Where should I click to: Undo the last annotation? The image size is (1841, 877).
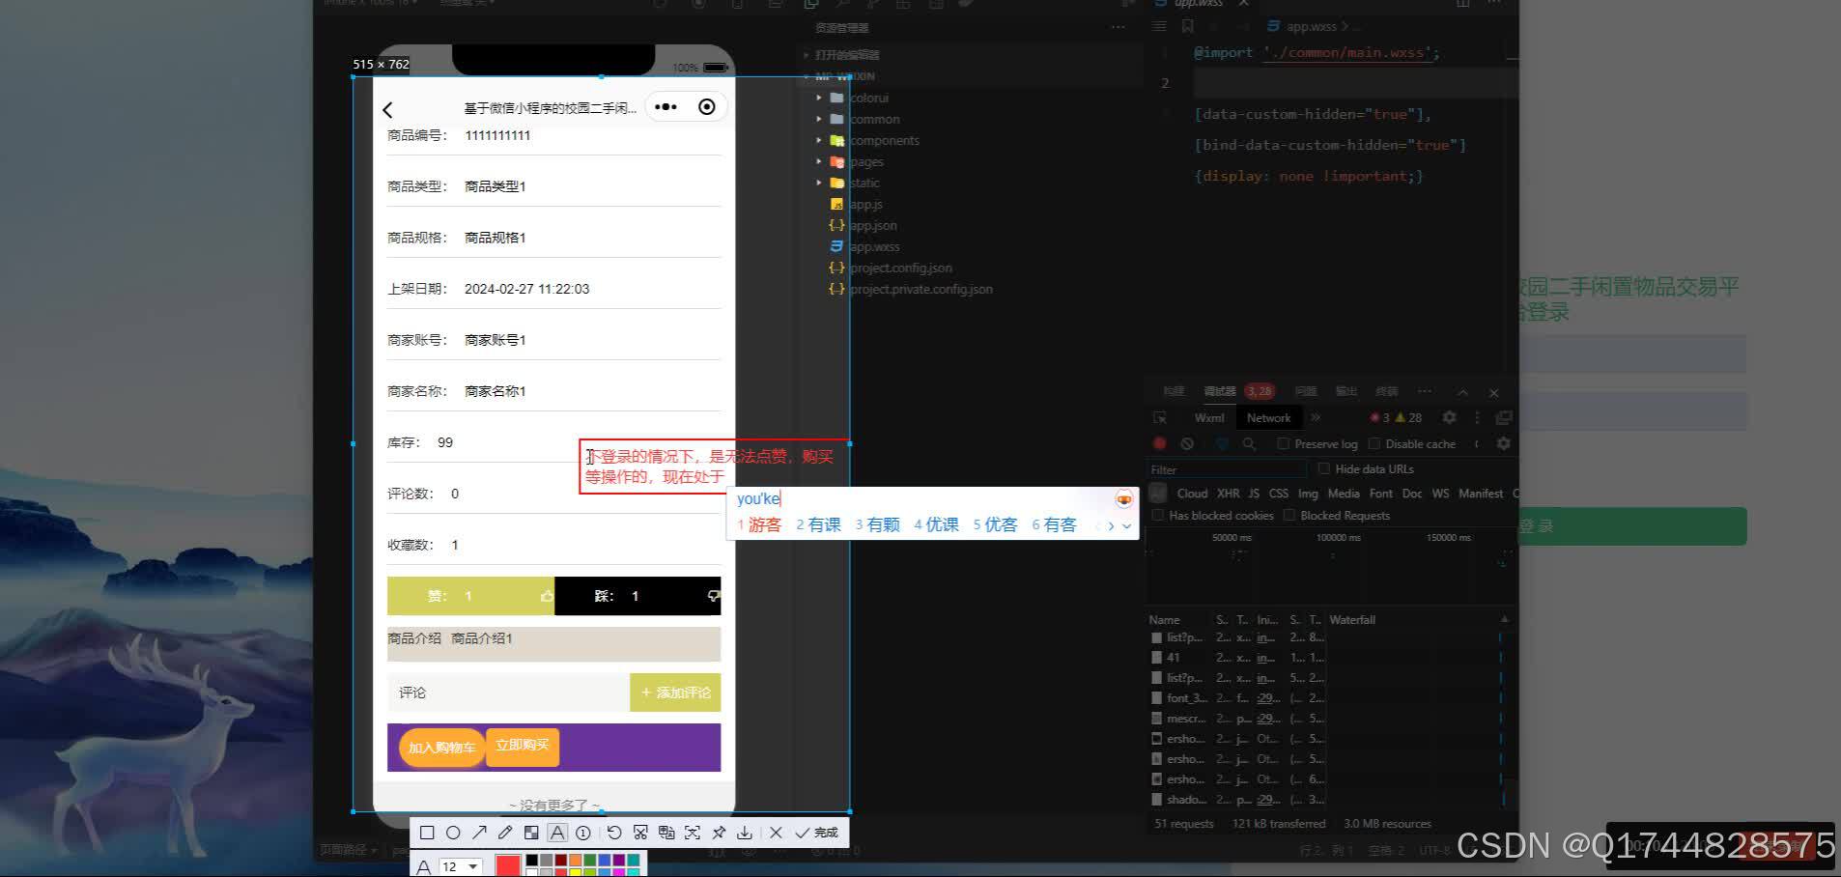pos(614,833)
